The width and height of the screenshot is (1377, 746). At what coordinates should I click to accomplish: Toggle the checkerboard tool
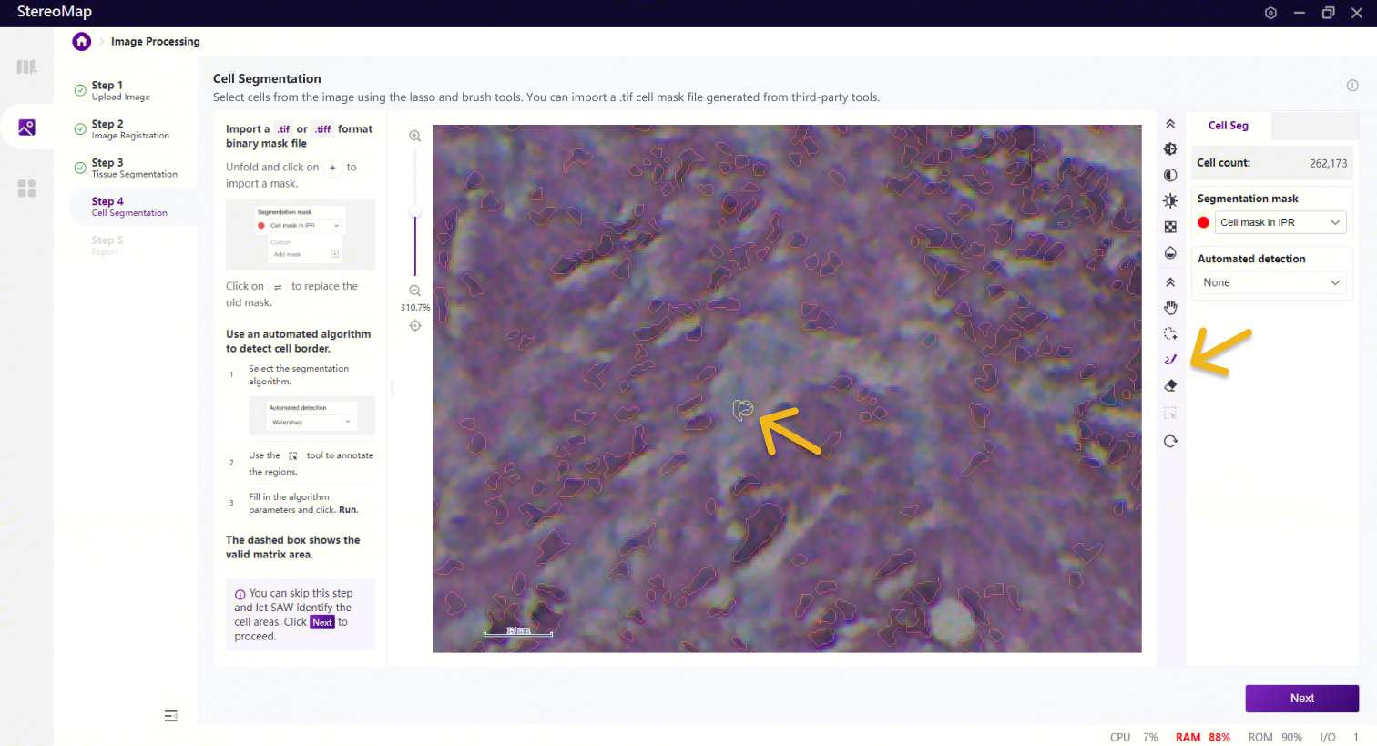point(1170,227)
